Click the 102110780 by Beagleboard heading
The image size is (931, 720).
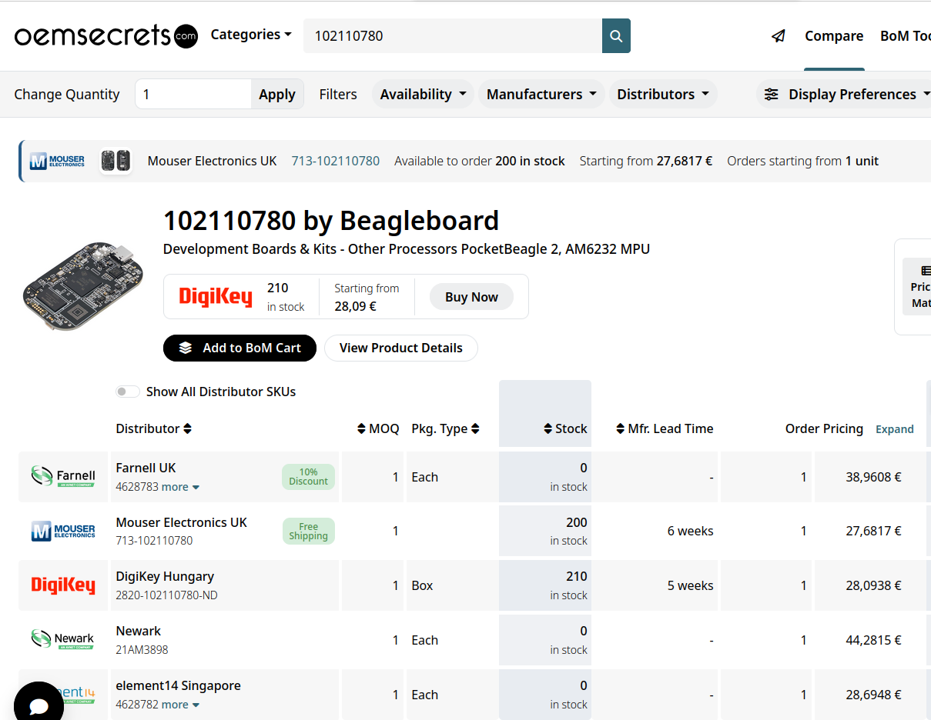pyautogui.click(x=331, y=221)
